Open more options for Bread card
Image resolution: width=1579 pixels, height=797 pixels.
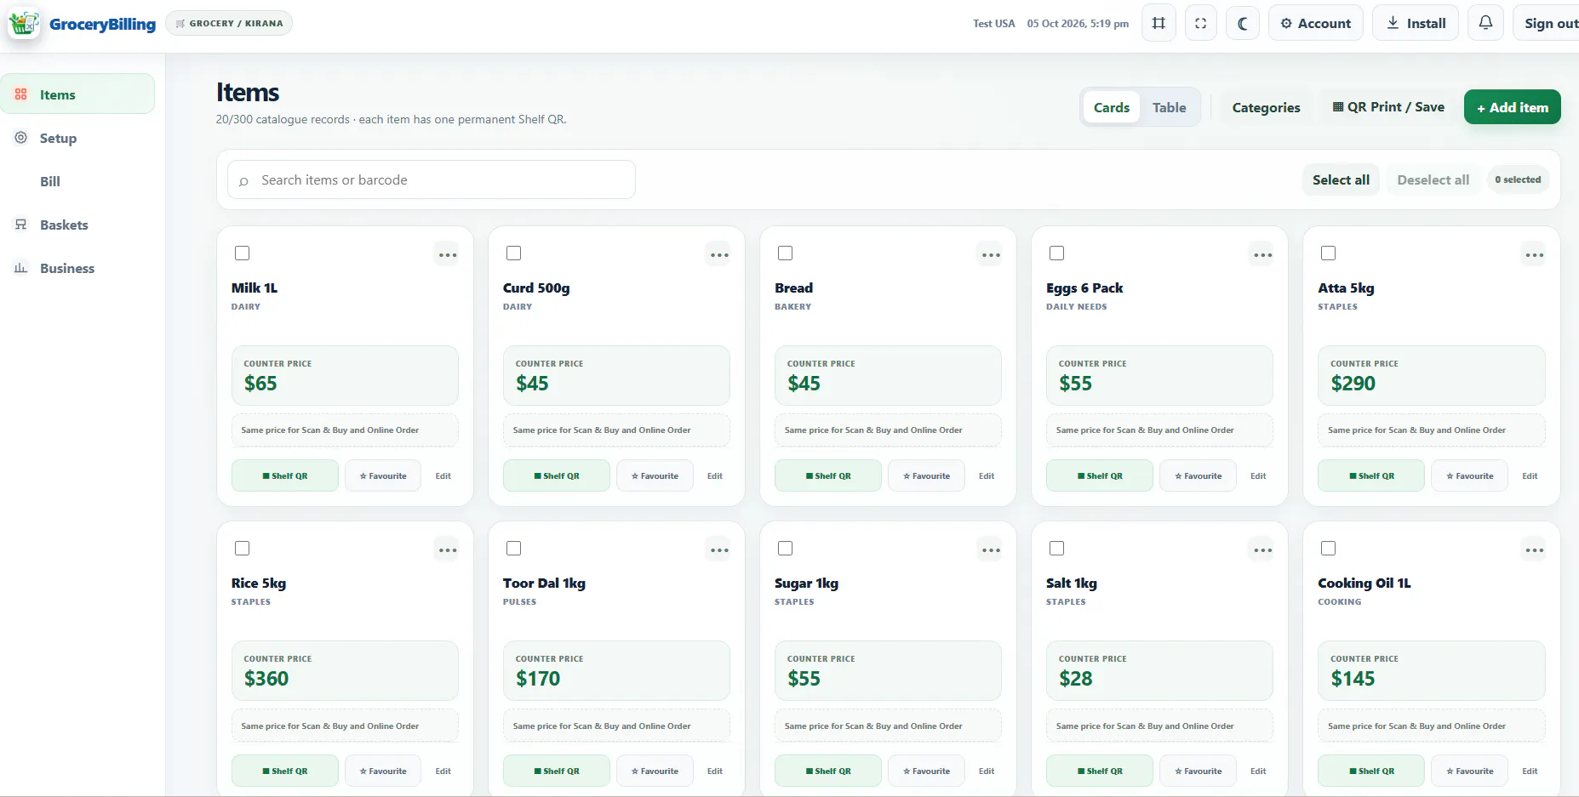(x=991, y=254)
